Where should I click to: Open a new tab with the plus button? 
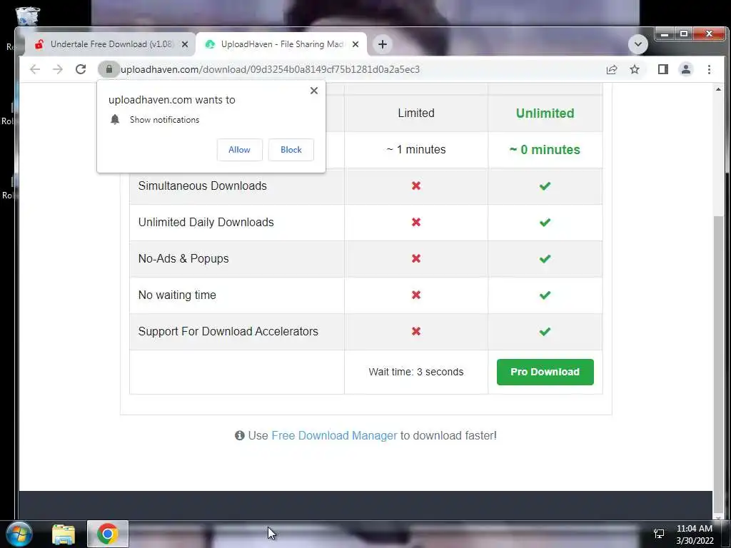pos(383,44)
